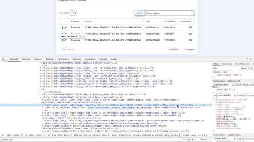Select breadcrumb img#id_img_sc_exc_line_5
254x142 pixels.
[195, 135]
